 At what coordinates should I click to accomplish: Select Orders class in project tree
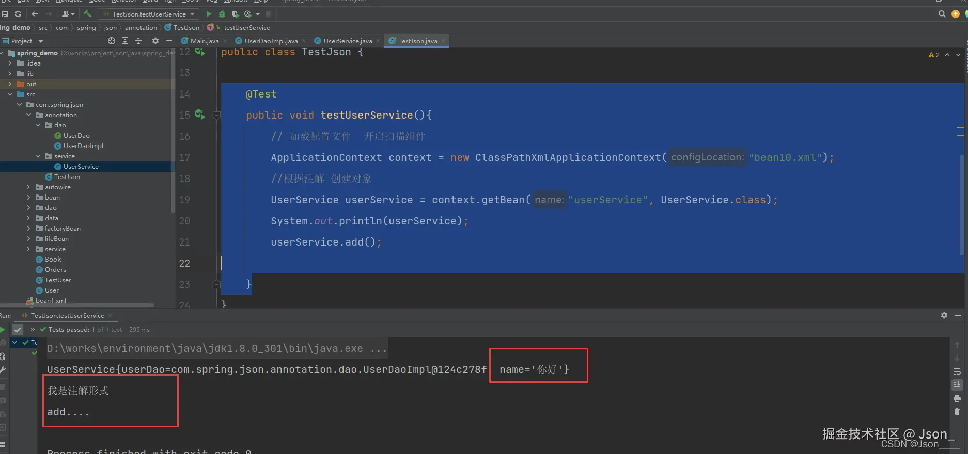pyautogui.click(x=55, y=269)
